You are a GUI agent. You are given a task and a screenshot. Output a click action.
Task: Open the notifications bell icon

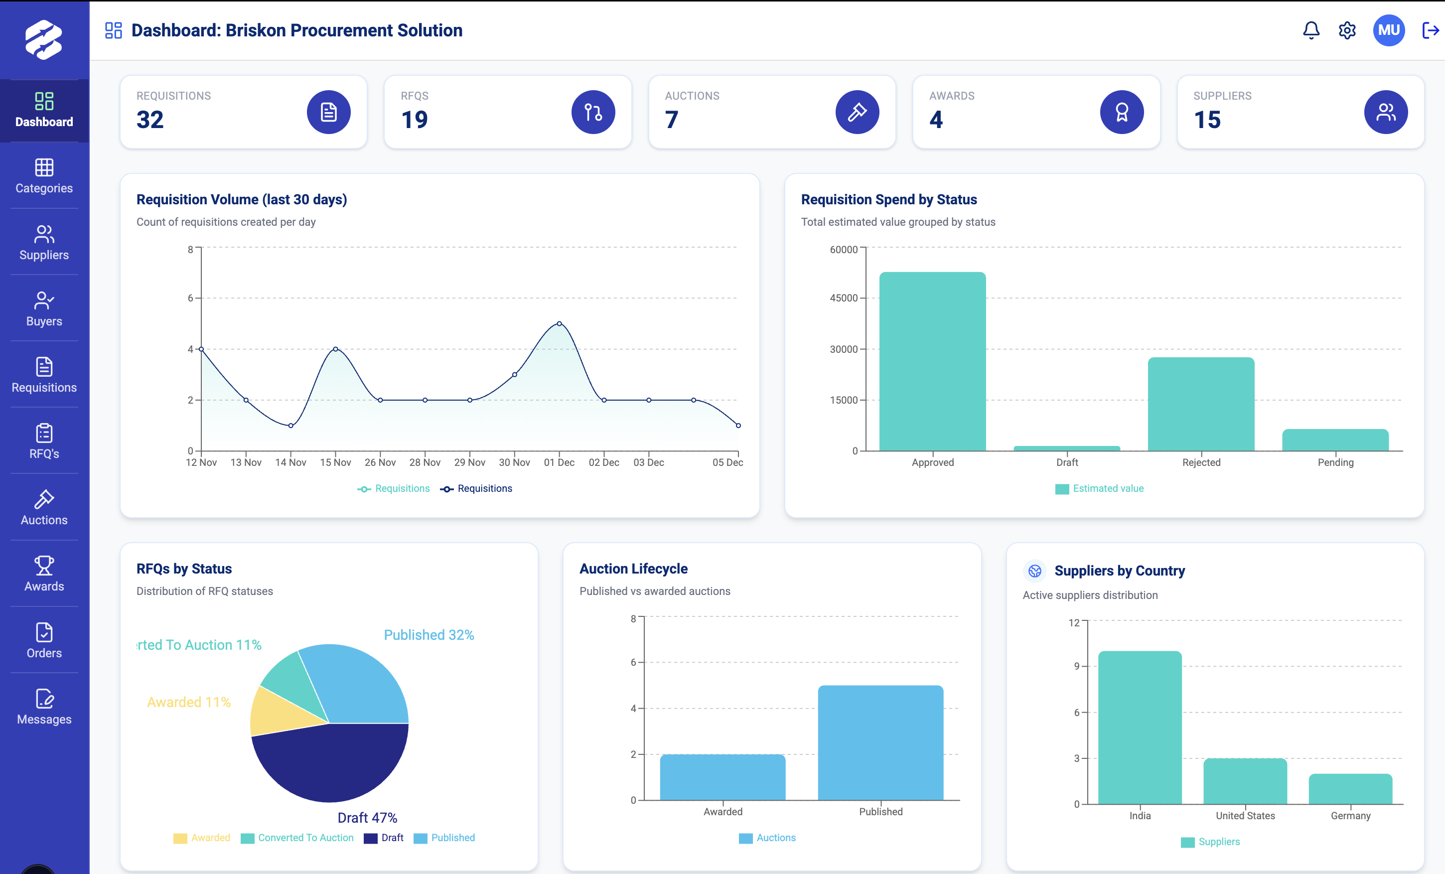[1310, 30]
